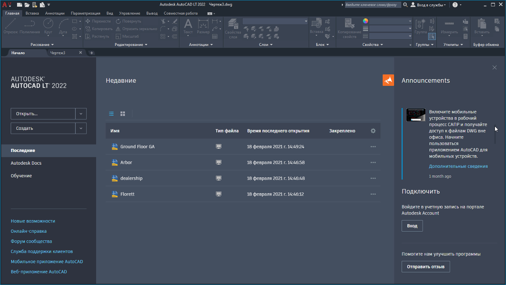Open Свойства слоя (Layer Properties)
The image size is (506, 285).
coord(233,28)
